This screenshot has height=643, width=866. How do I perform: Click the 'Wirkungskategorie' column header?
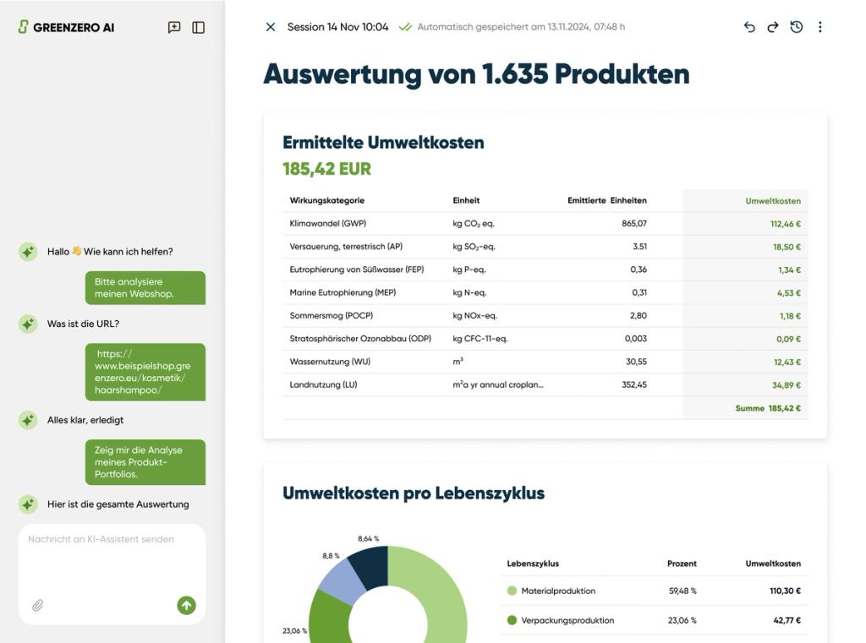point(327,200)
